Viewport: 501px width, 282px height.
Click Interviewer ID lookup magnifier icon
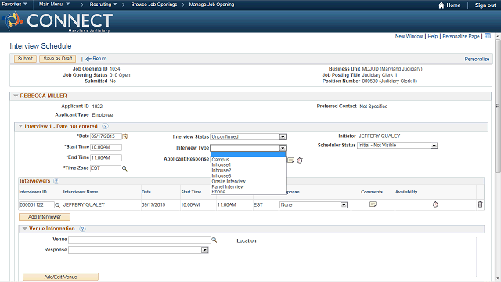click(x=57, y=205)
